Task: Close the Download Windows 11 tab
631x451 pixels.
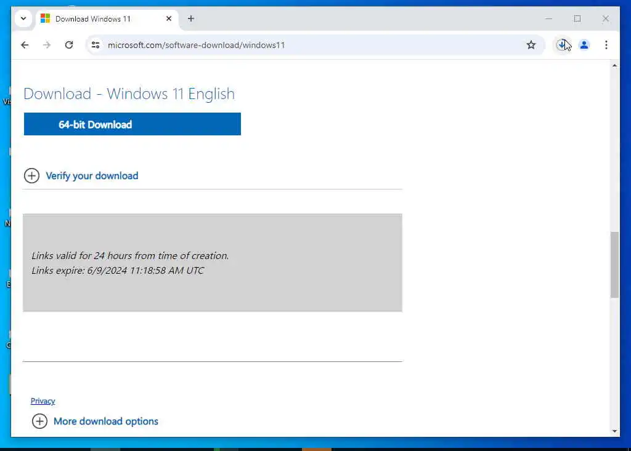Action: tap(169, 18)
